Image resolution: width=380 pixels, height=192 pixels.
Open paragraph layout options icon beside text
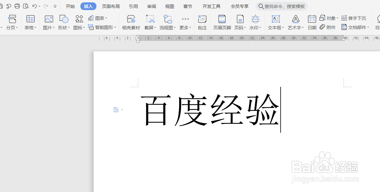click(118, 110)
